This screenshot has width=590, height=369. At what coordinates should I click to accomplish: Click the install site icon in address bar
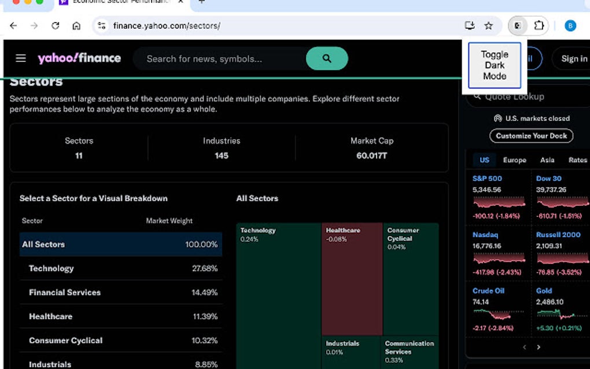[x=470, y=25]
